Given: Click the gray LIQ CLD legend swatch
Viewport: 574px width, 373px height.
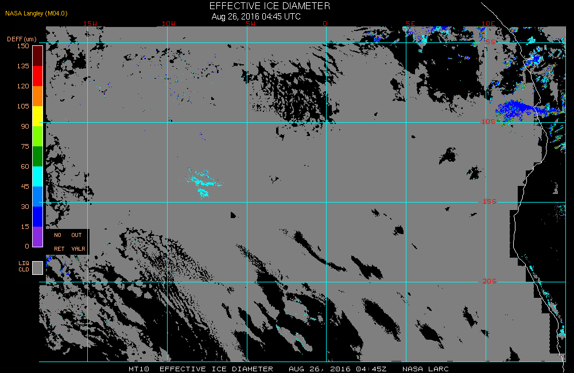Looking at the screenshot, I should (x=38, y=267).
